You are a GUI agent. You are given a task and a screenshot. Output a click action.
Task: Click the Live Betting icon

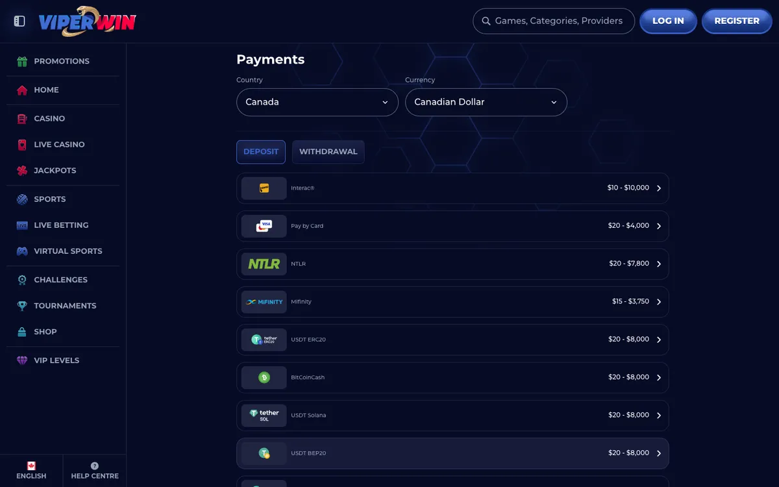point(22,225)
